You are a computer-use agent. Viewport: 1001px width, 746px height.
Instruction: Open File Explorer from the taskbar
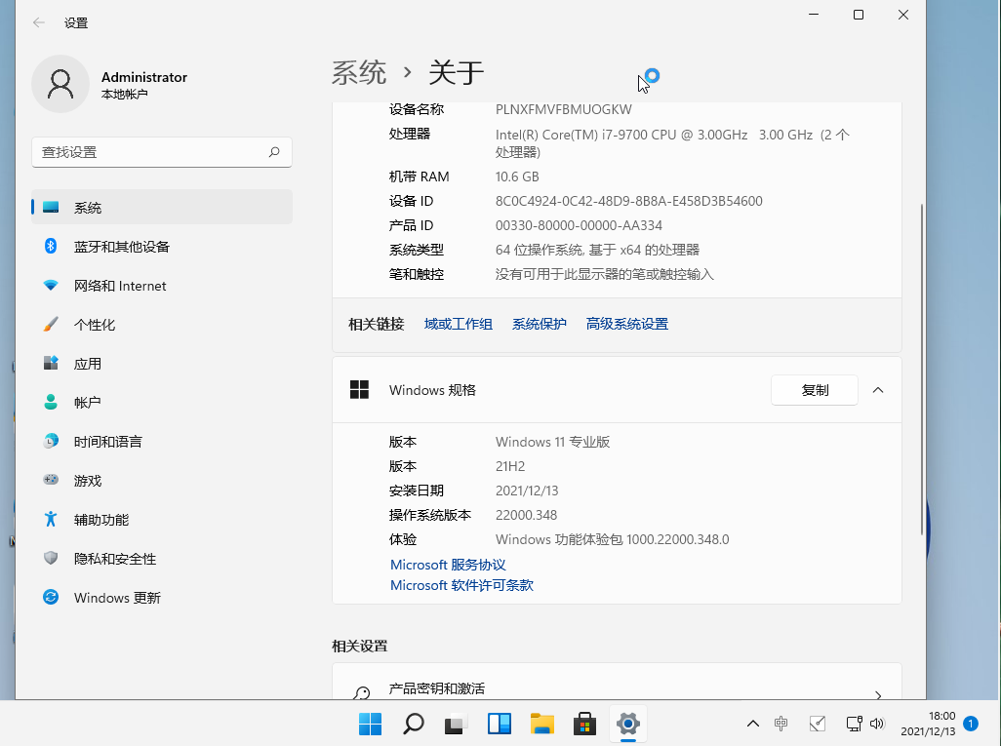(541, 724)
